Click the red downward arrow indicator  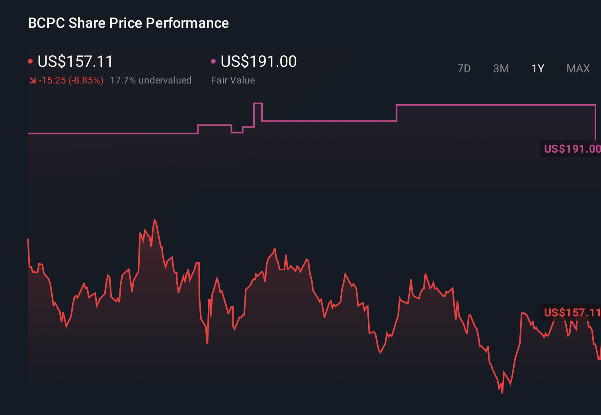[x=33, y=80]
